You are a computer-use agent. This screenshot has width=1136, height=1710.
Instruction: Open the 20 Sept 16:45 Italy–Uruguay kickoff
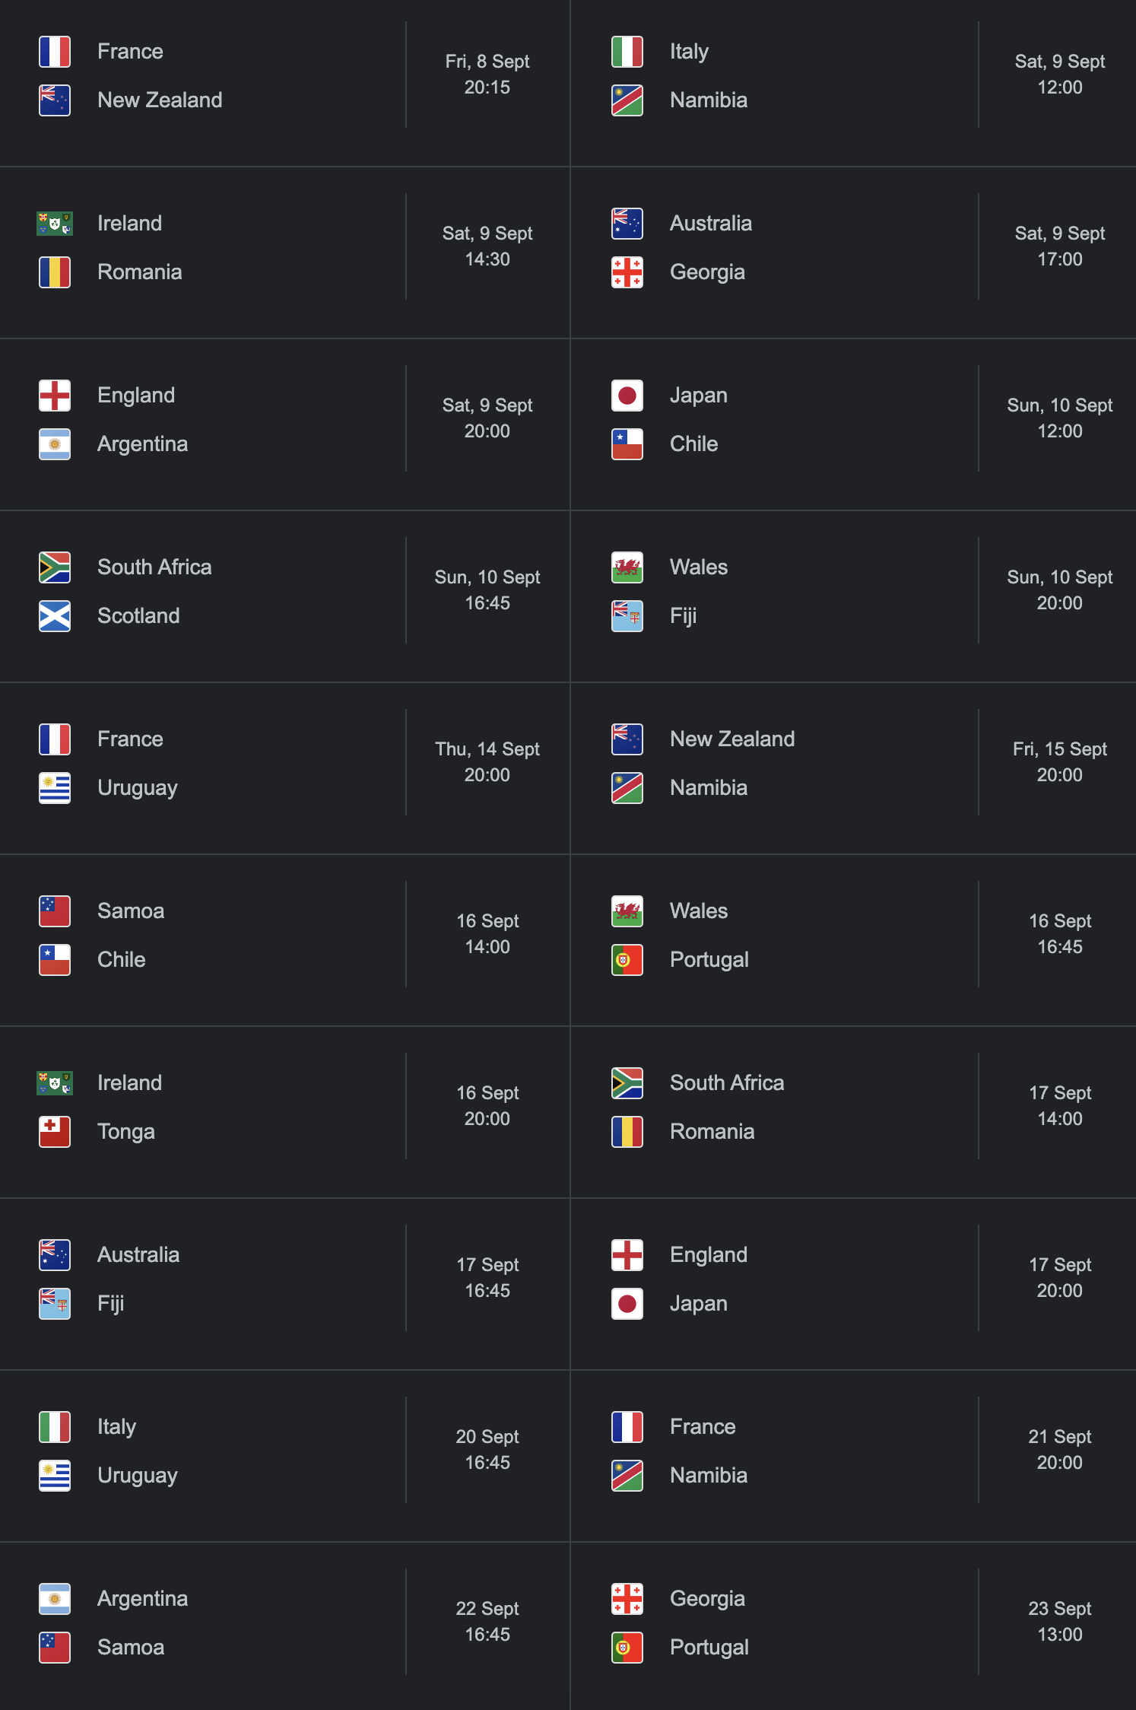tap(487, 1450)
